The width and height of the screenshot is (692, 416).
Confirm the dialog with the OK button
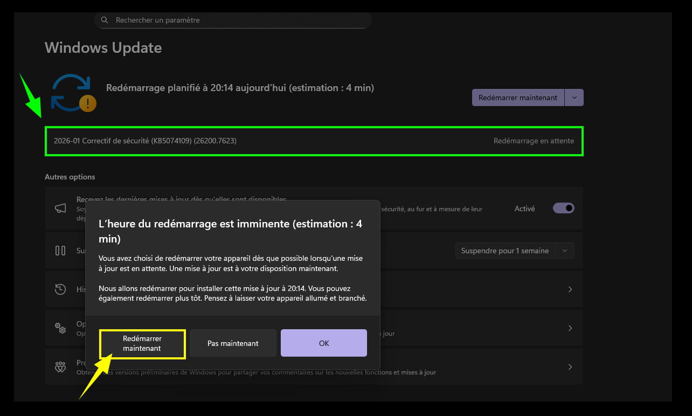click(323, 343)
